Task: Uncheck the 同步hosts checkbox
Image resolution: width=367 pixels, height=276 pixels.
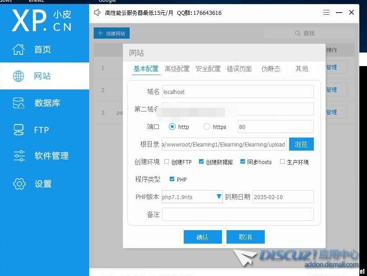Action: point(243,162)
